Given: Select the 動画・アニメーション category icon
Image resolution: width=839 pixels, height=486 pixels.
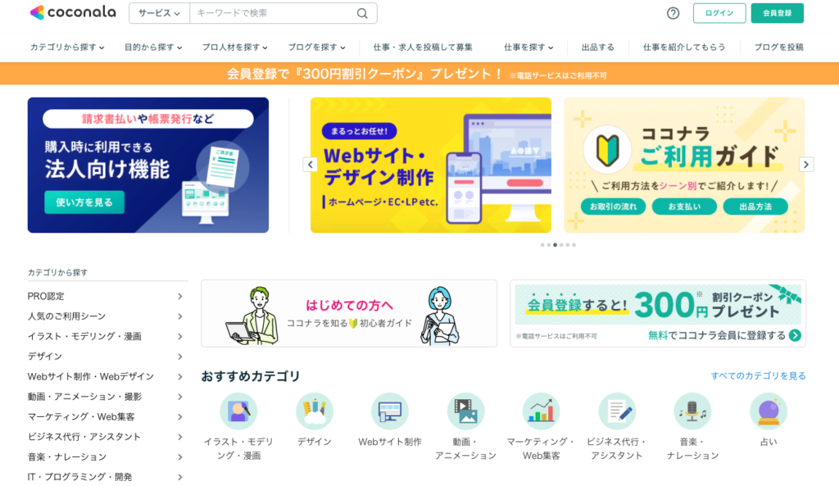Looking at the screenshot, I should [465, 411].
